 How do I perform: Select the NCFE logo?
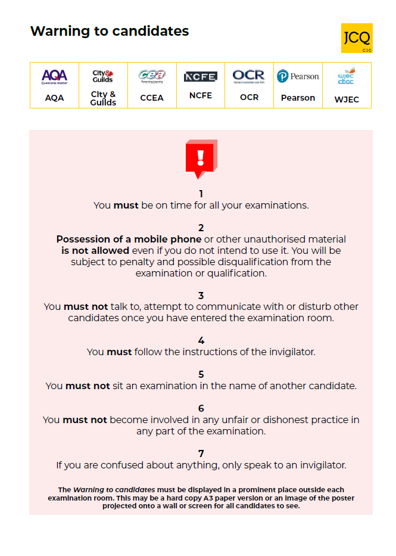point(201,77)
